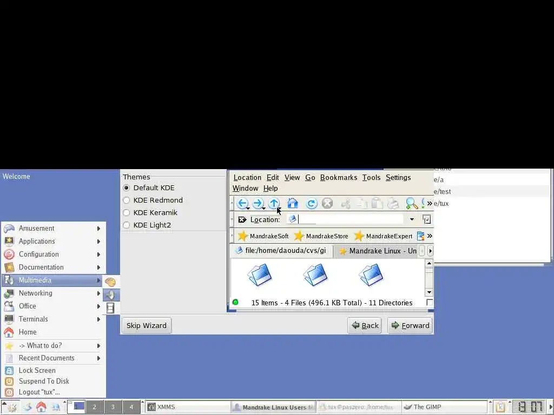Click the Go button beside the location field

pos(426,219)
